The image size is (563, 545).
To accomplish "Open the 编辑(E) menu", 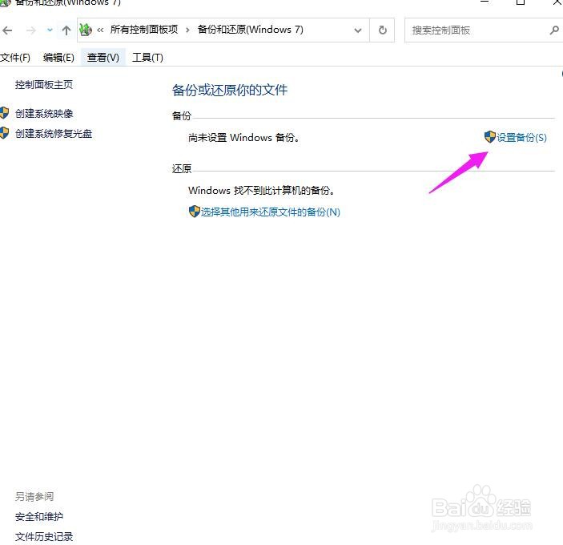I will pos(58,58).
